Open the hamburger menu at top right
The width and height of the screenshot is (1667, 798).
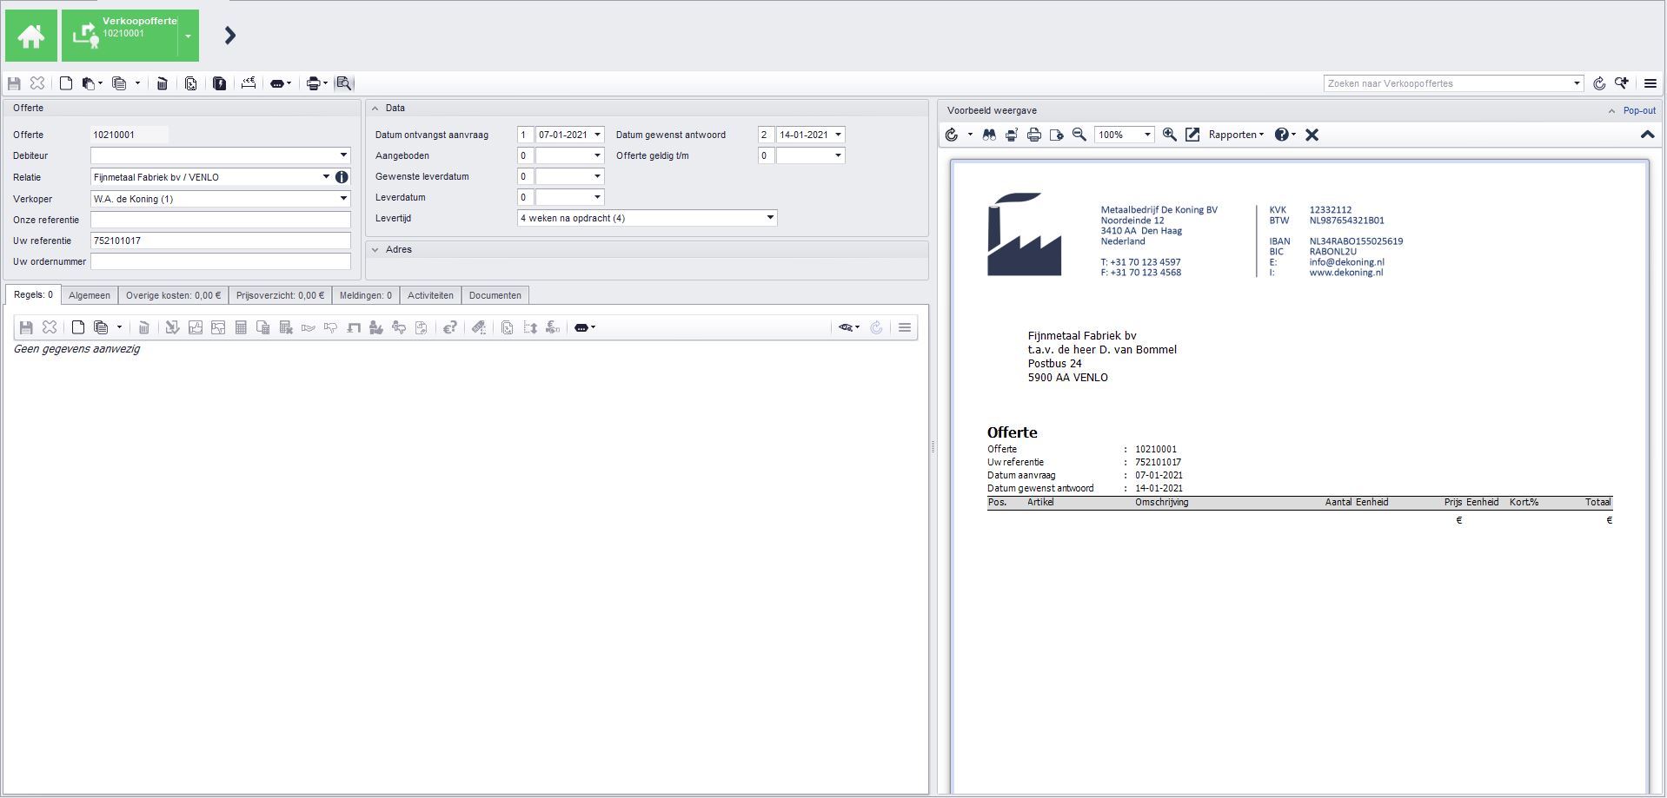coord(1650,83)
